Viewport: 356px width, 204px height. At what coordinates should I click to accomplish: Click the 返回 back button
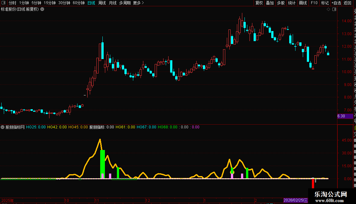click(x=347, y=3)
